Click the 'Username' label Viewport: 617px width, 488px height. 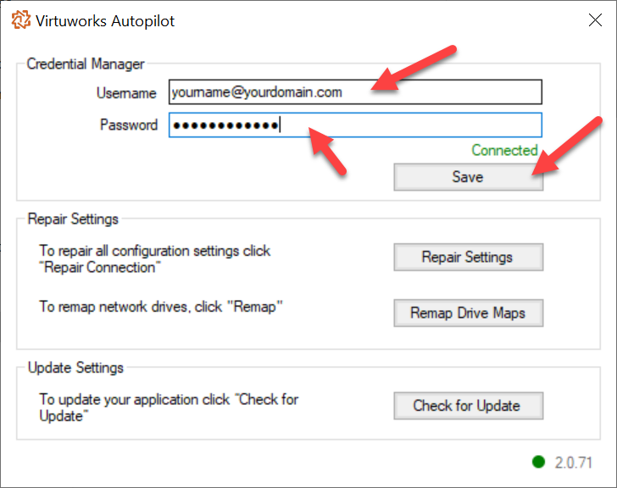pos(126,93)
